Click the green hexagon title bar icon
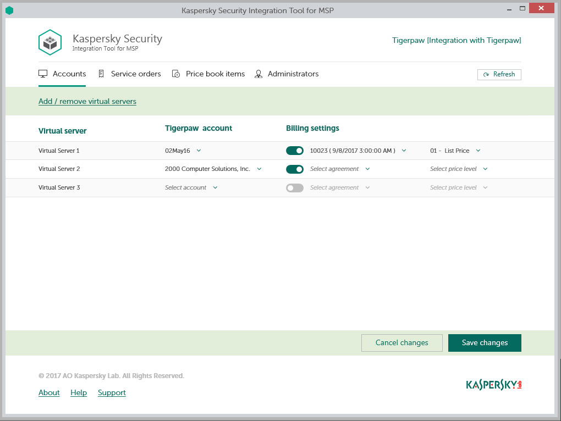 click(9, 10)
